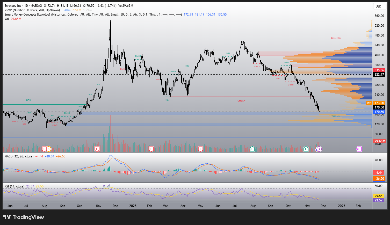Click the red 335.56 price label
Screen dimensions: 390x225
(x=379, y=70)
